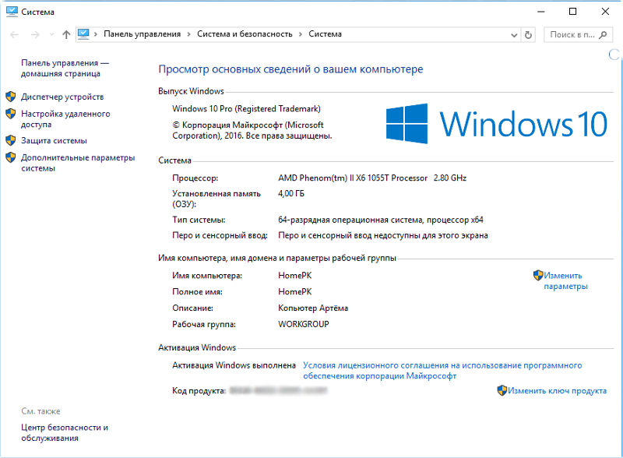The image size is (623, 458).
Task: Click shield icon beside Диспетчер устройств
Action: 11,97
